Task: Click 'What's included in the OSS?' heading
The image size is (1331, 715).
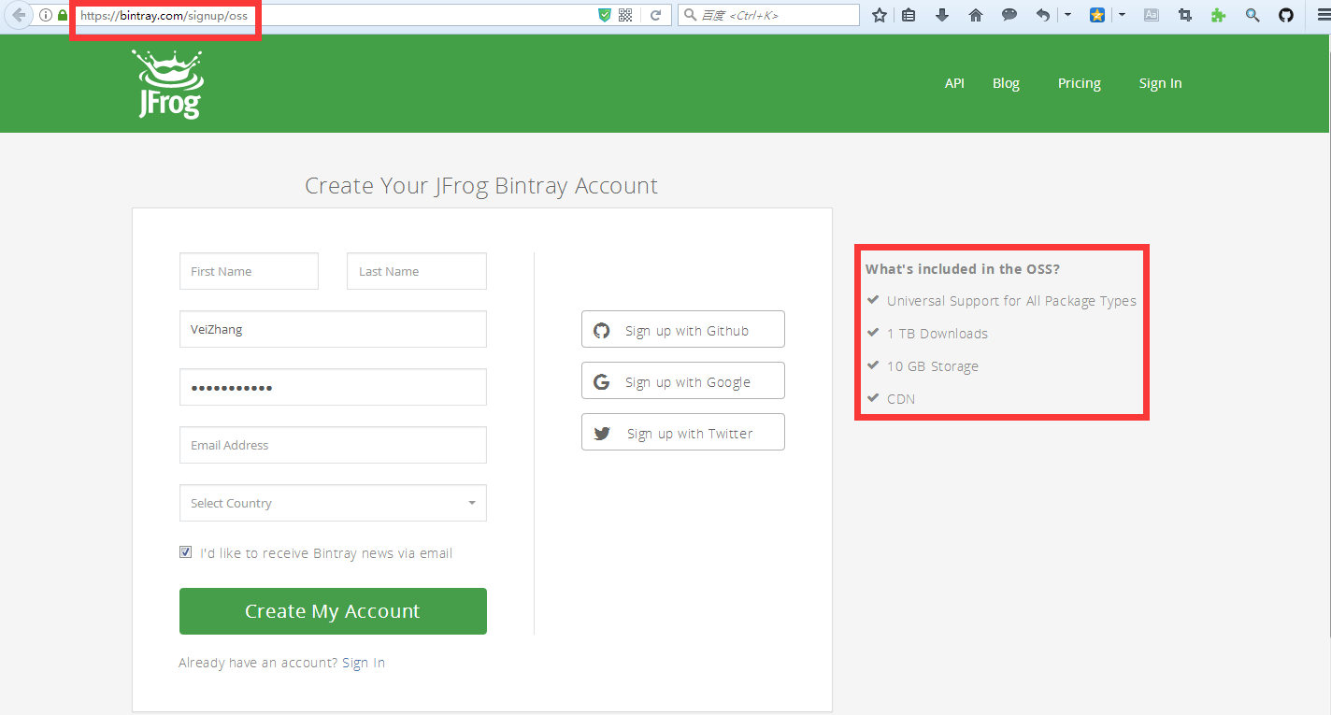Action: tap(963, 269)
